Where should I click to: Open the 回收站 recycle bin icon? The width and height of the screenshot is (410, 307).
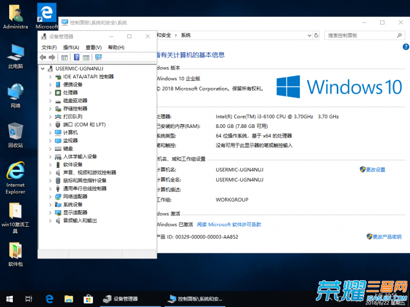click(15, 135)
